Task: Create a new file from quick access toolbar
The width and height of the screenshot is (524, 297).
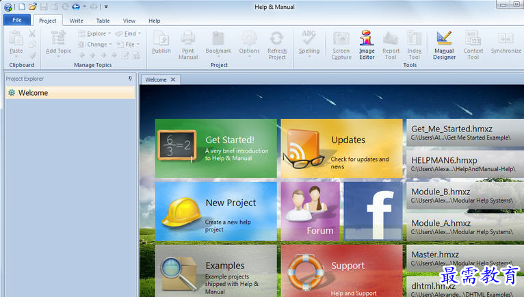Action: 22,6
